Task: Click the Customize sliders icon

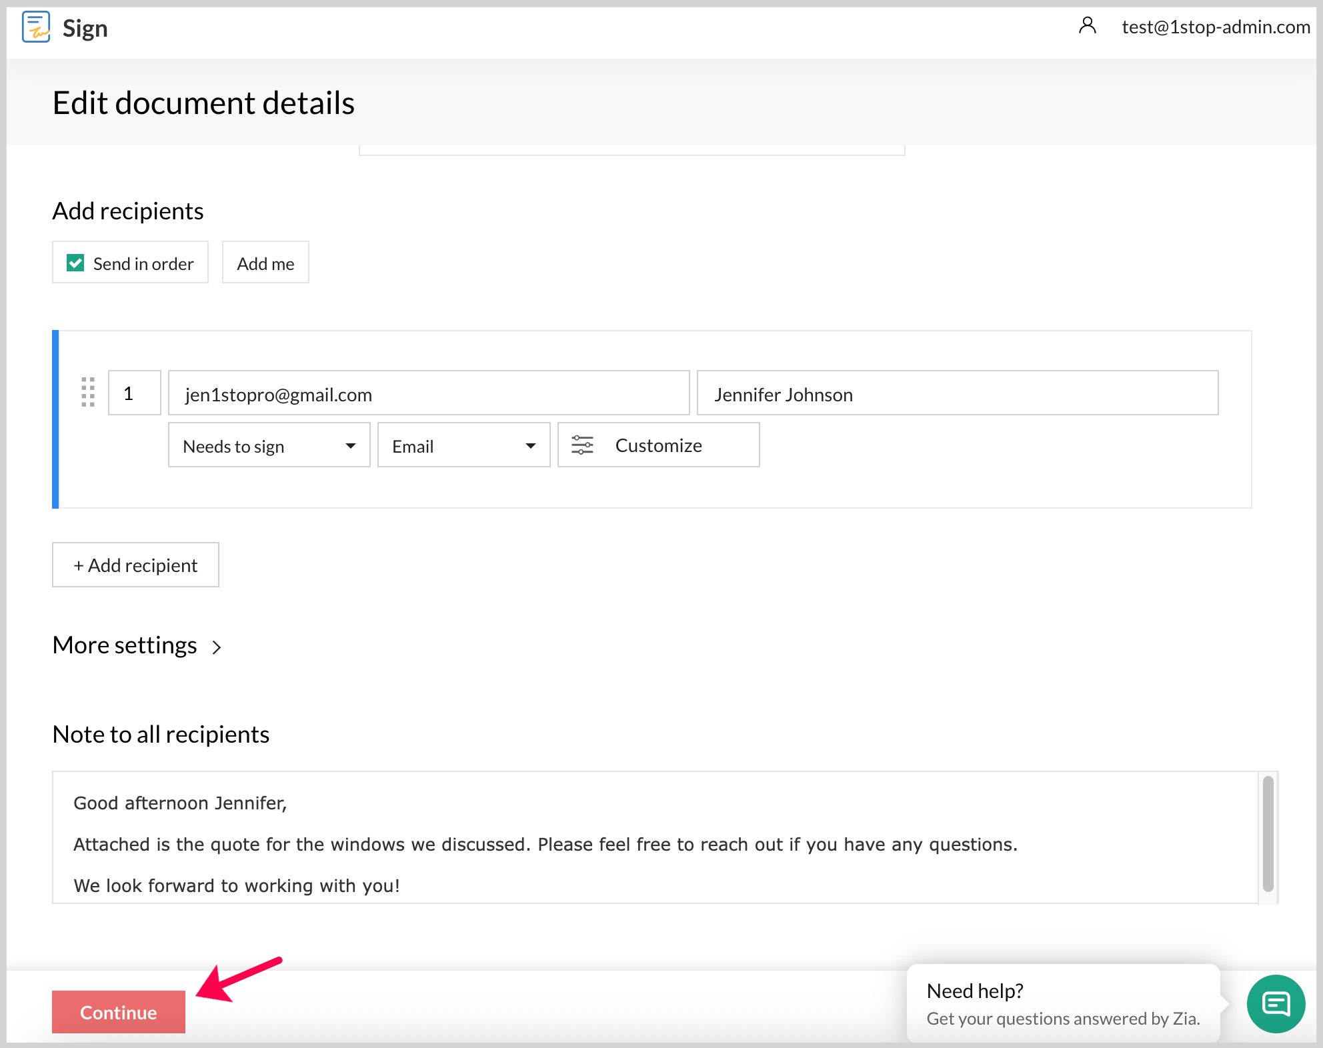Action: point(582,445)
